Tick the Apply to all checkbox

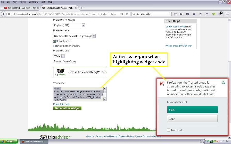[169, 130]
